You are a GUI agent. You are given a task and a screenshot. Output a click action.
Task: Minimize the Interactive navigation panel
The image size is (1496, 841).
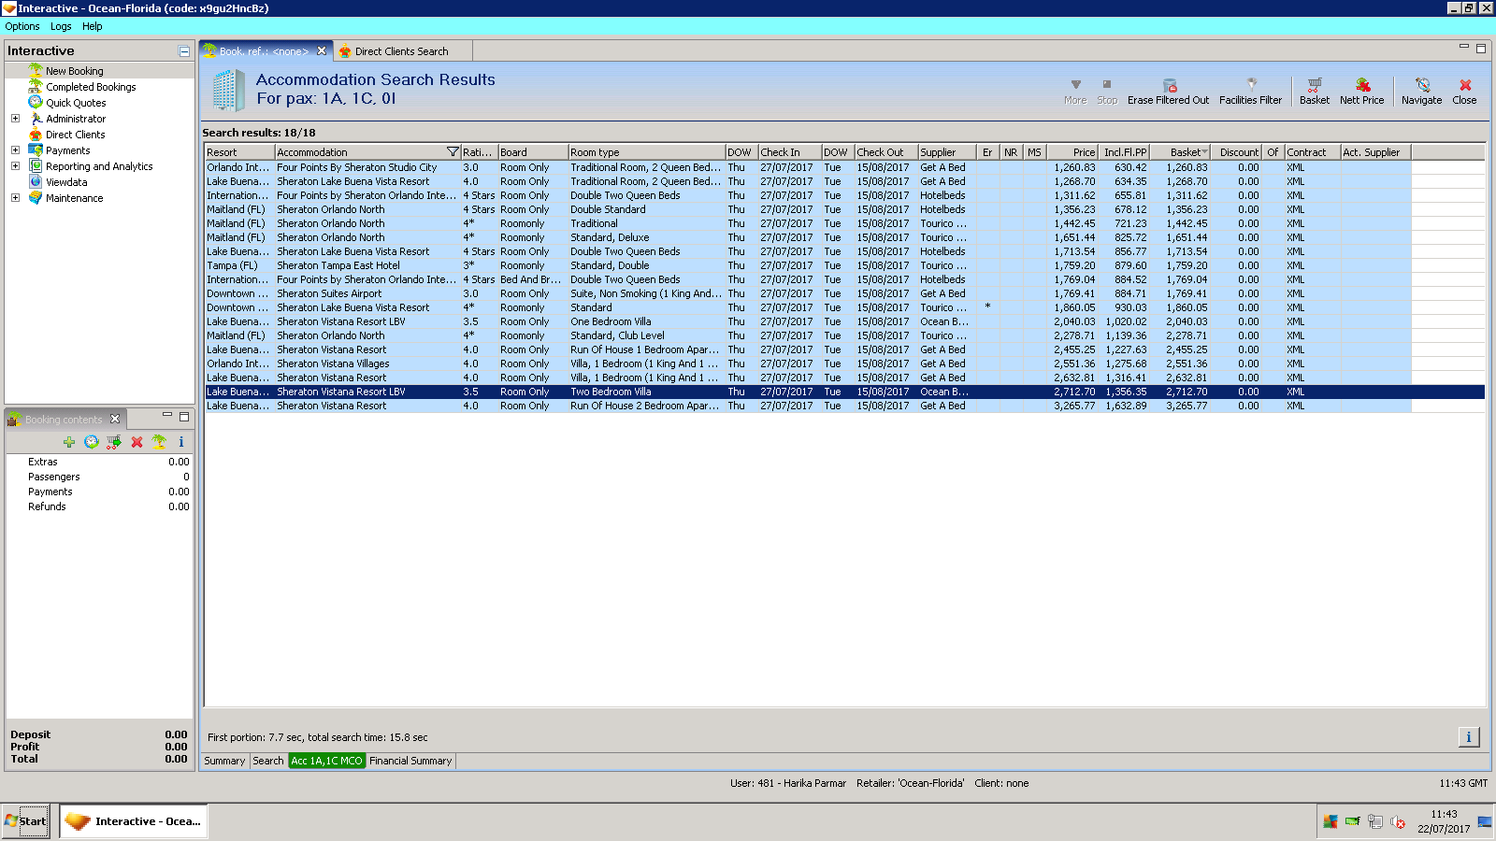(184, 51)
